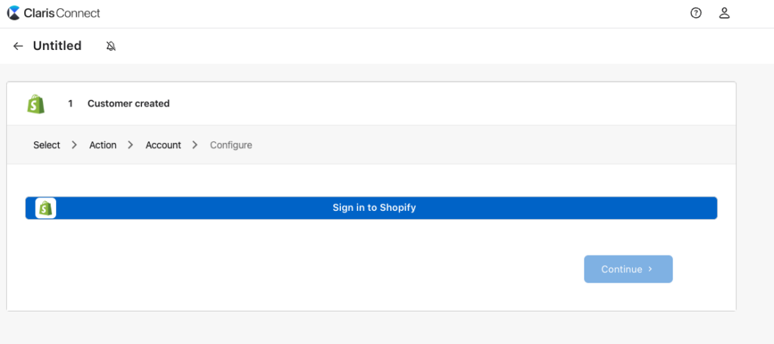Open the help question mark icon
Viewport: 774px width, 344px height.
coord(695,14)
